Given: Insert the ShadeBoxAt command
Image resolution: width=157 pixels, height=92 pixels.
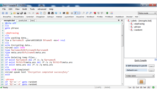Looking at the screenshot, I should [120, 17].
